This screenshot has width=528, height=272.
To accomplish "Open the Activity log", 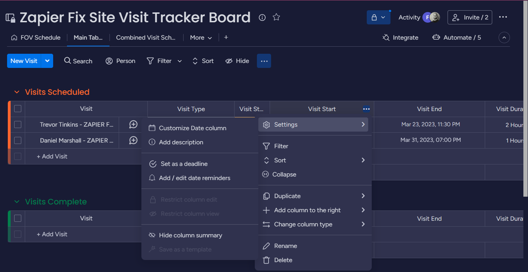I will point(409,17).
